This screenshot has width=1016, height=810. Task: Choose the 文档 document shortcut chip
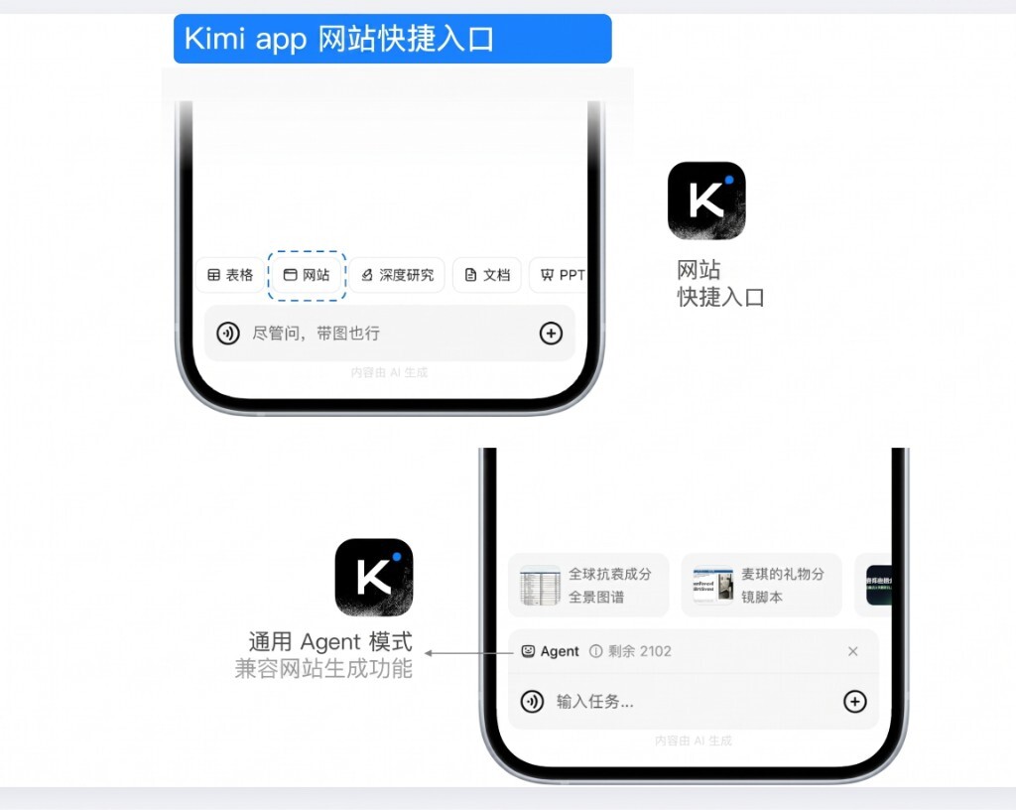(487, 275)
